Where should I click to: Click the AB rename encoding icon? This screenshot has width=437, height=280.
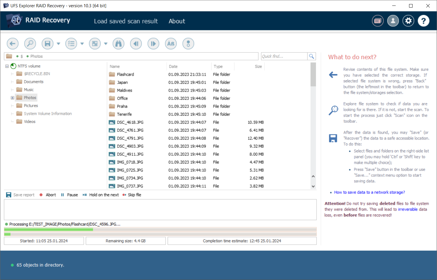point(171,44)
